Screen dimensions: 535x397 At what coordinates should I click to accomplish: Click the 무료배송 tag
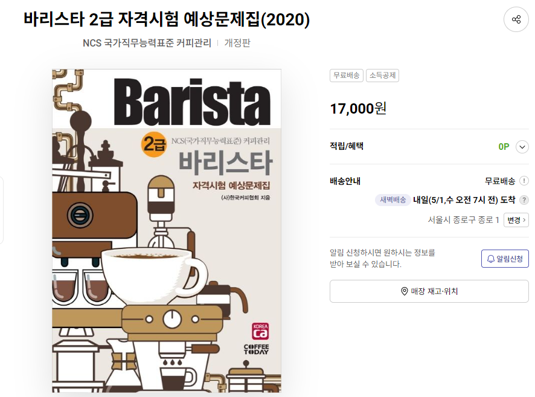[347, 76]
